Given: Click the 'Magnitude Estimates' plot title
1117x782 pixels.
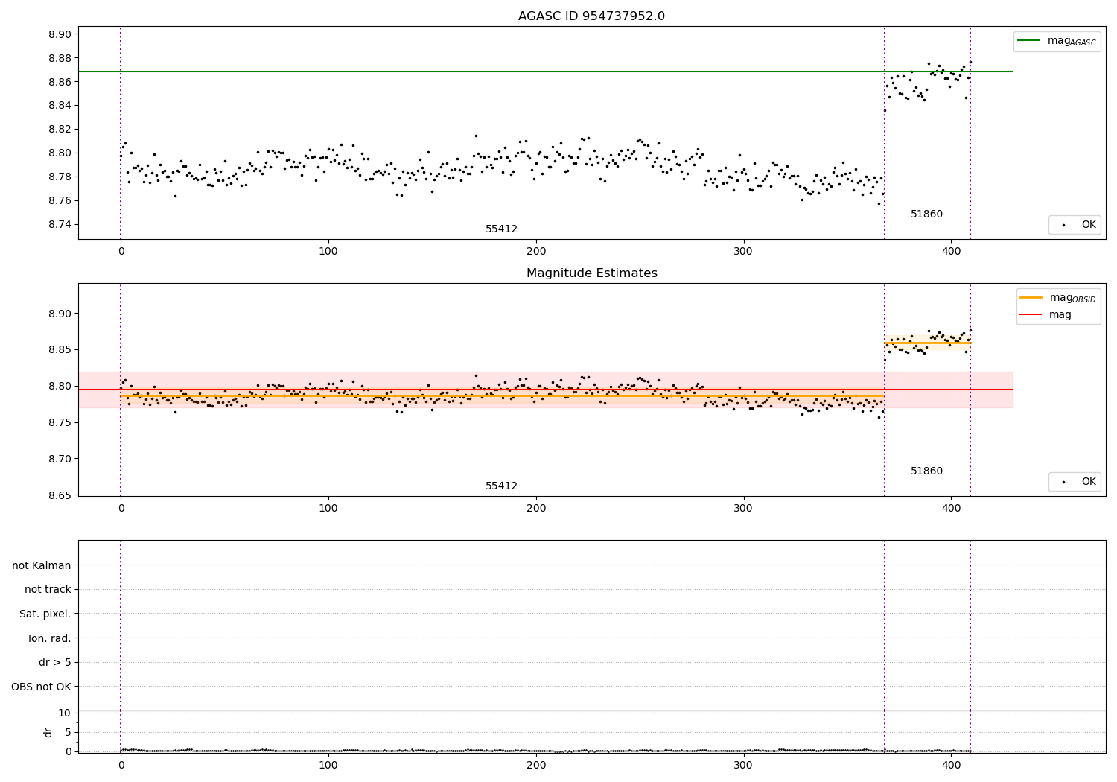Looking at the screenshot, I should tap(591, 273).
